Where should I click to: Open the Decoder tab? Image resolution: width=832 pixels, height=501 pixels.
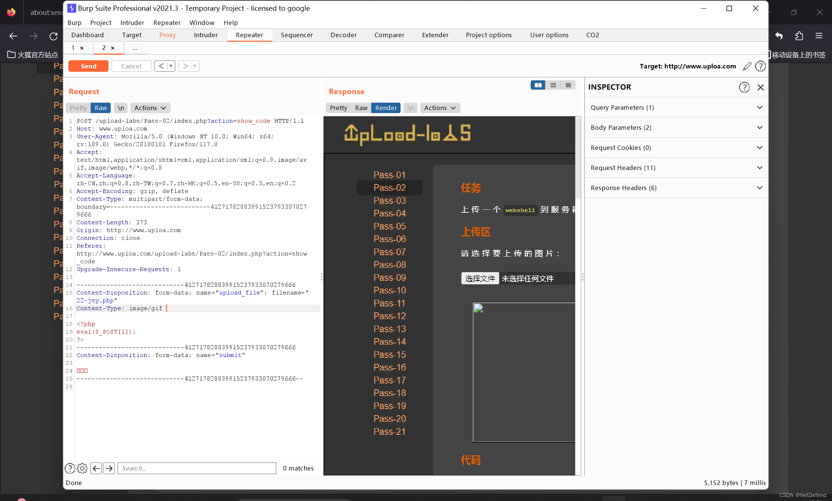tap(344, 35)
